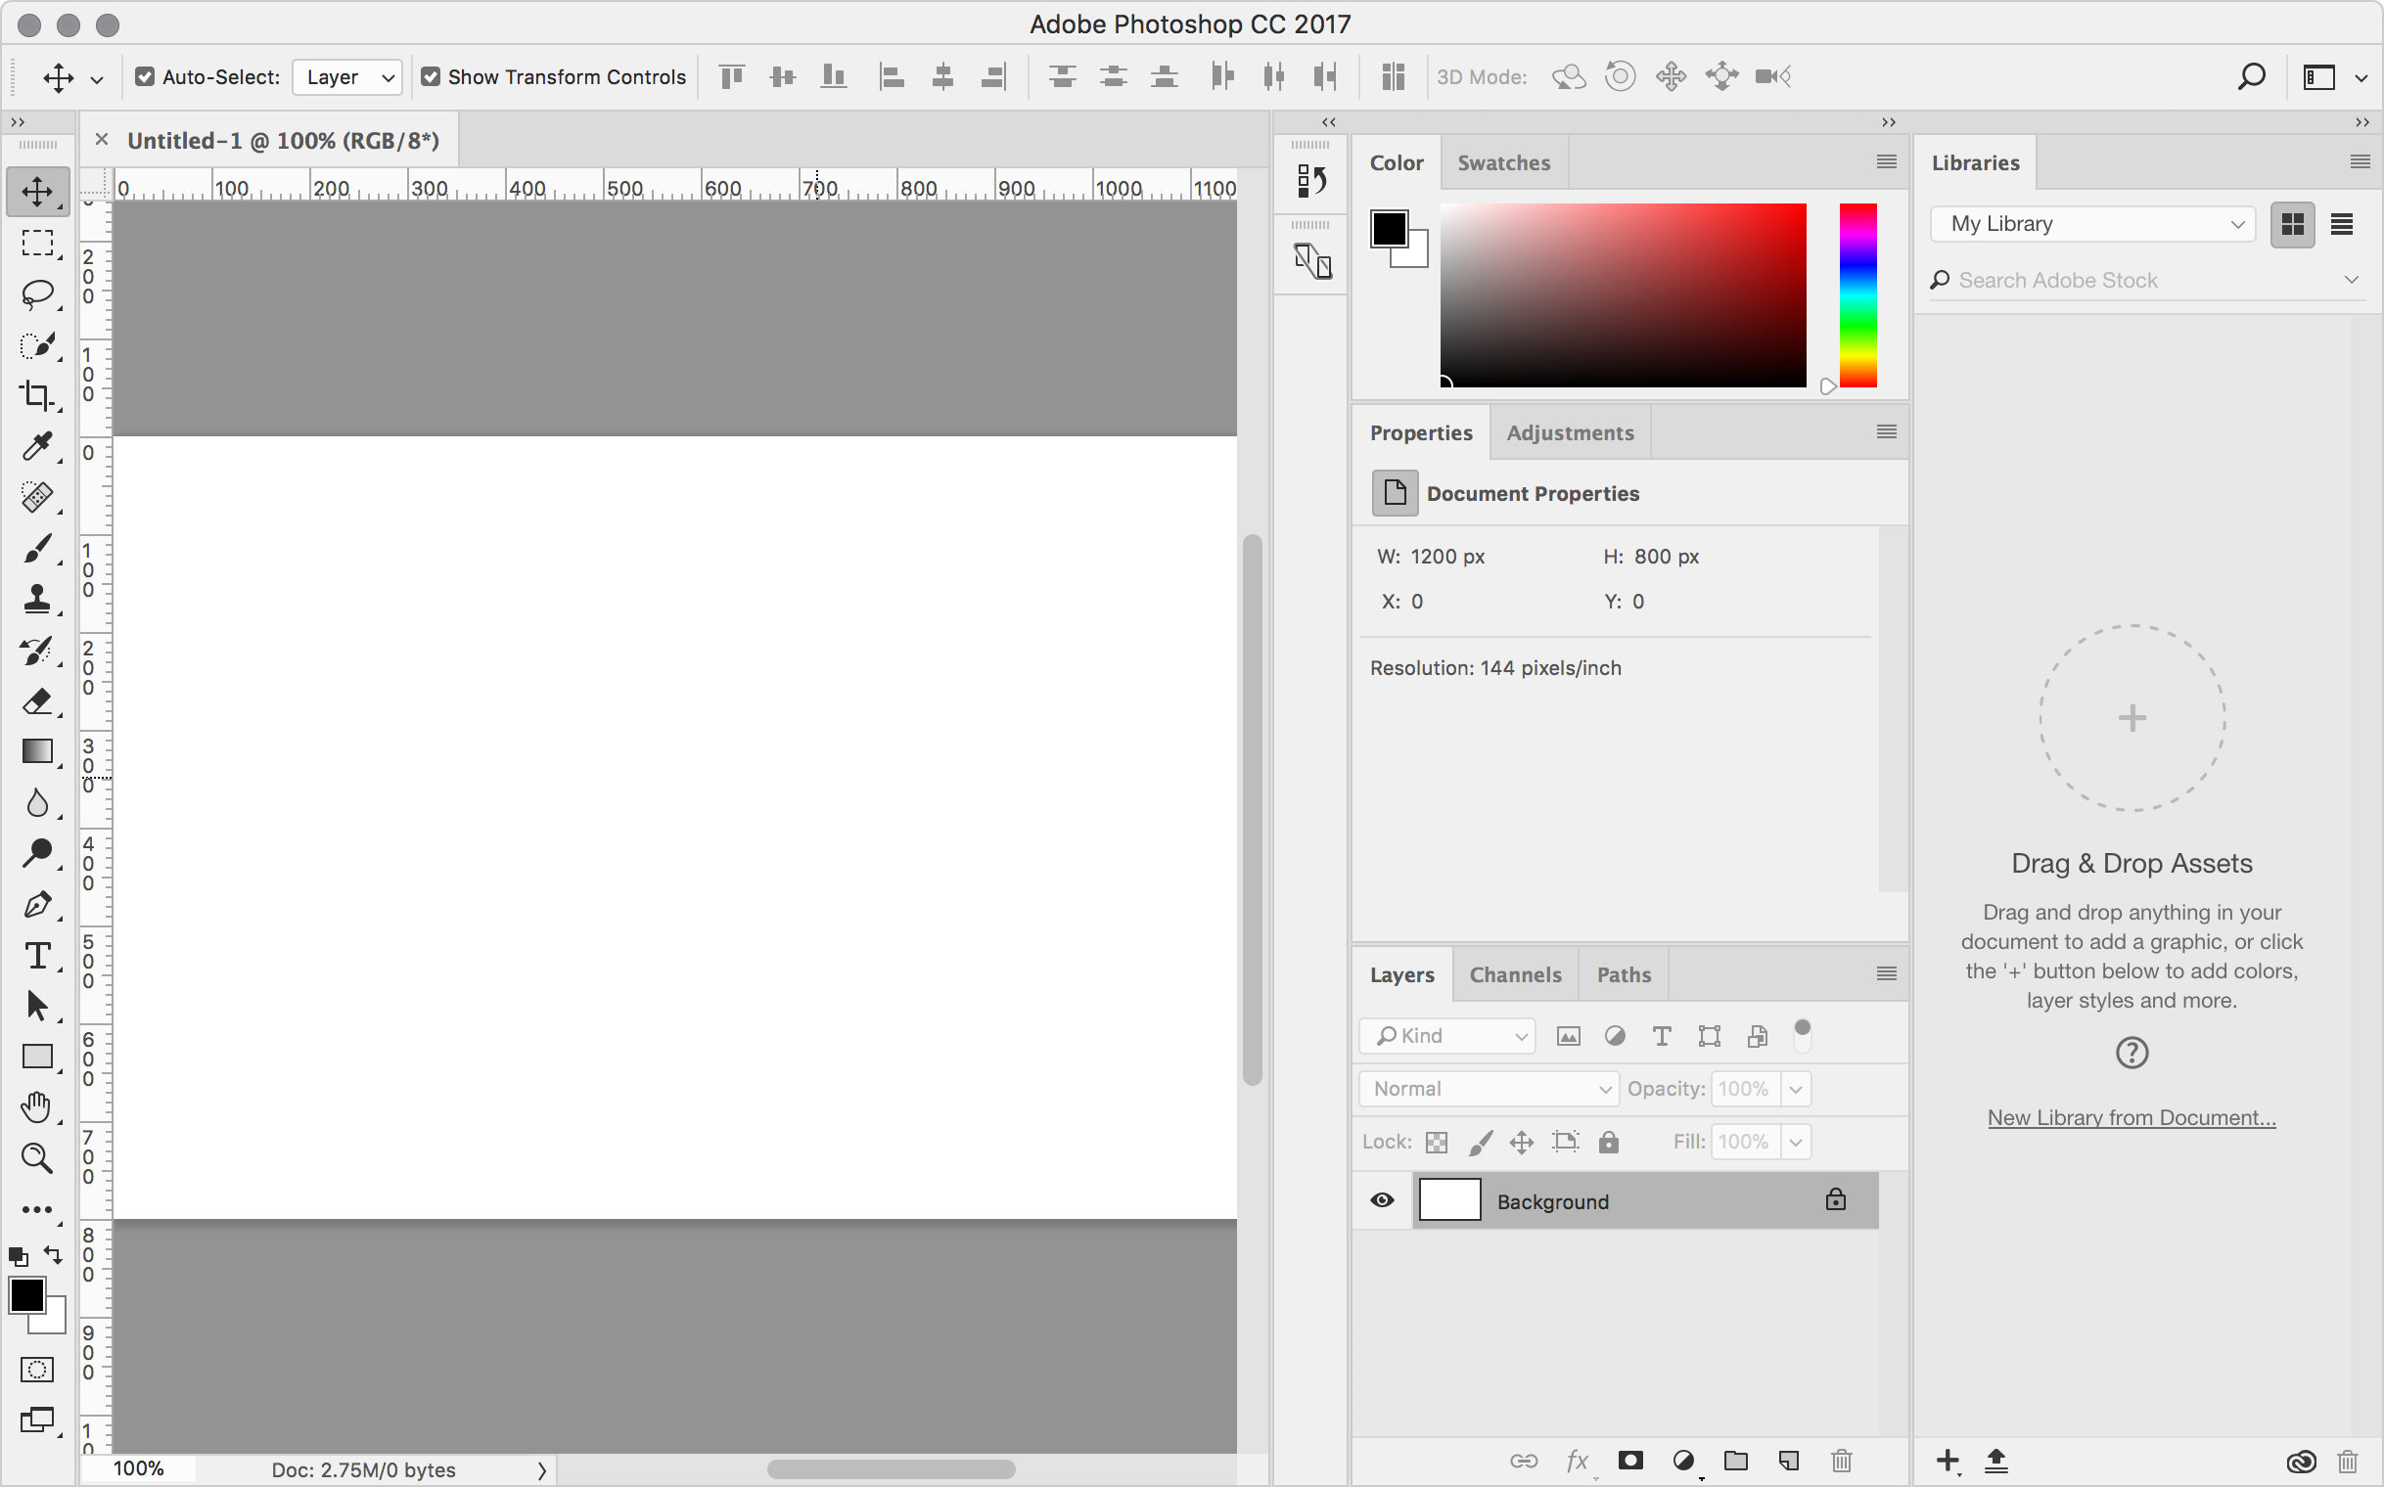Select the Hand tool
Image resolution: width=2384 pixels, height=1487 pixels.
37,1108
